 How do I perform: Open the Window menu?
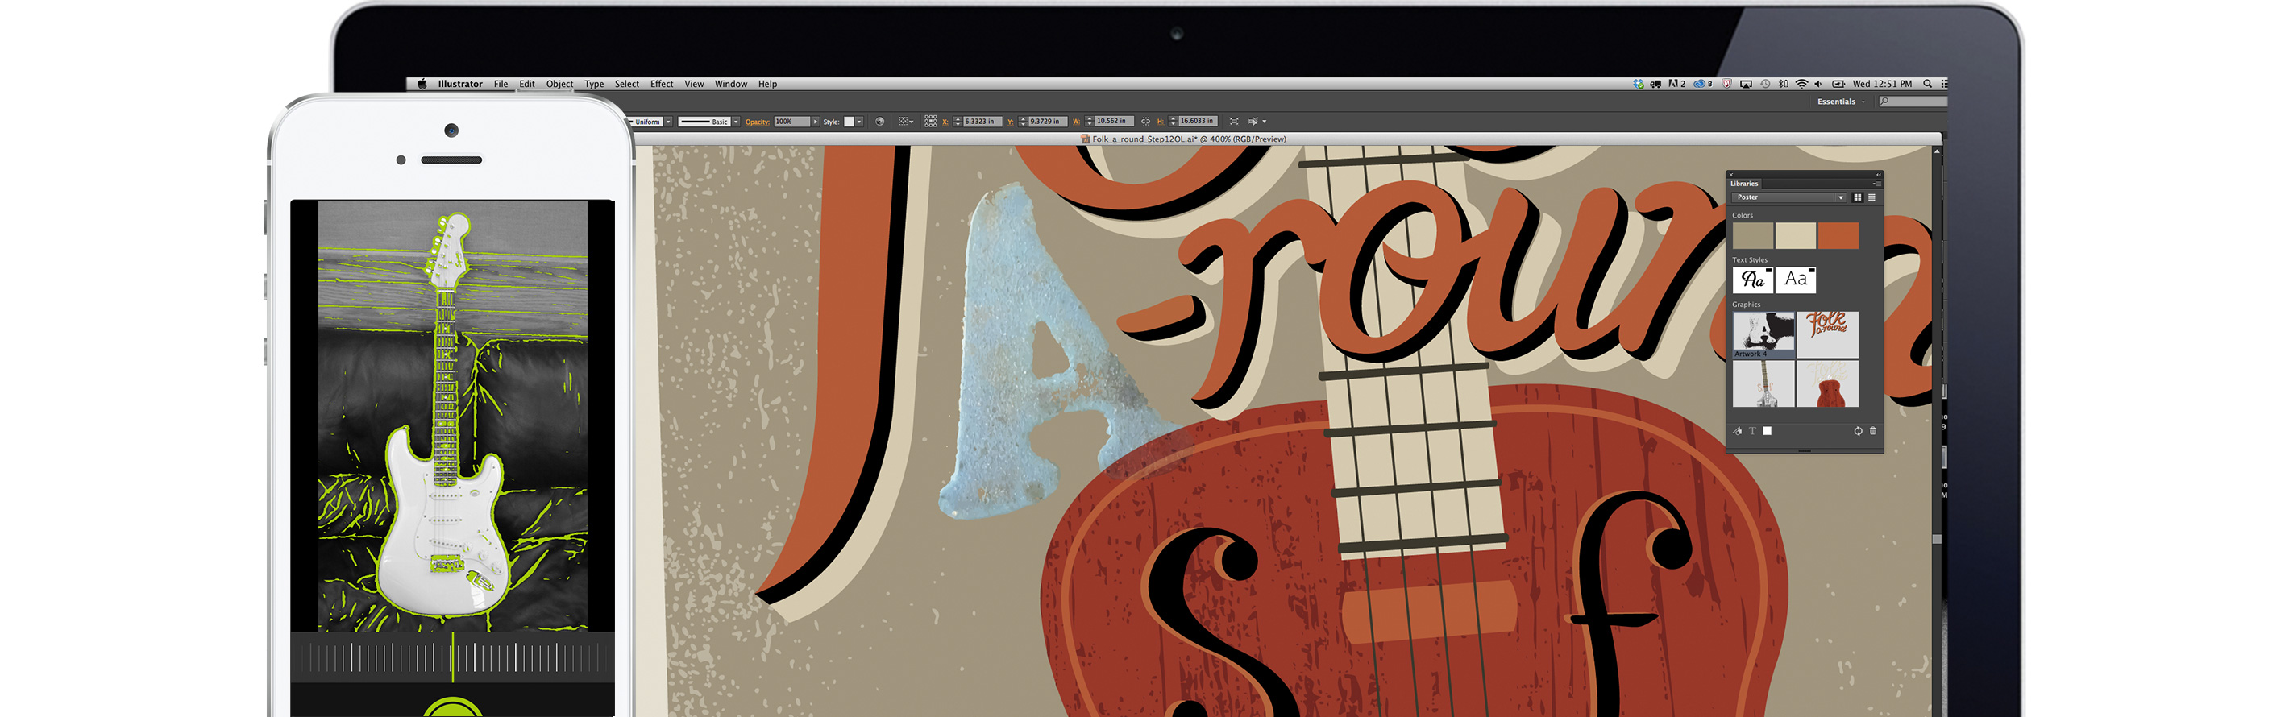(730, 85)
